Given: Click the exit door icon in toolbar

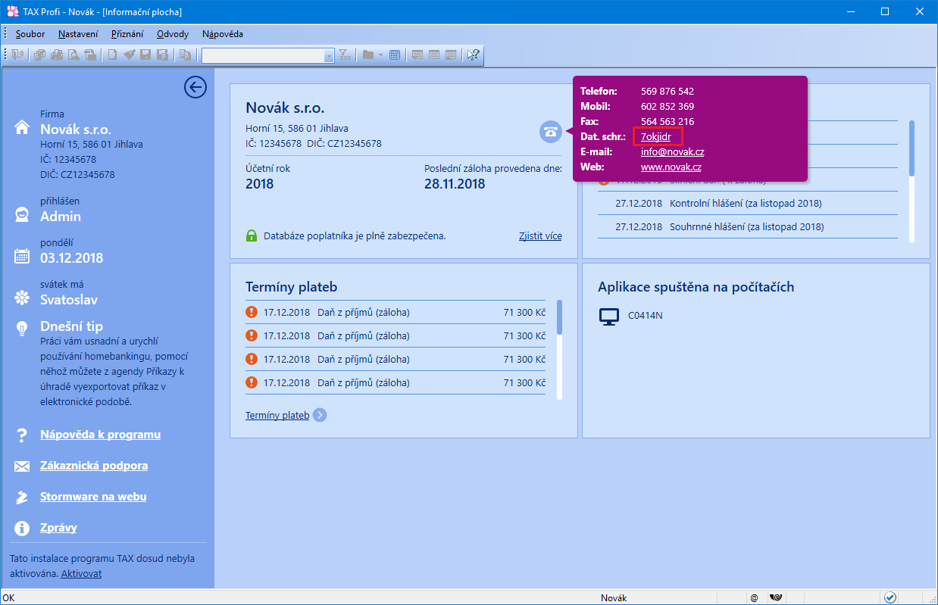Looking at the screenshot, I should tap(17, 55).
